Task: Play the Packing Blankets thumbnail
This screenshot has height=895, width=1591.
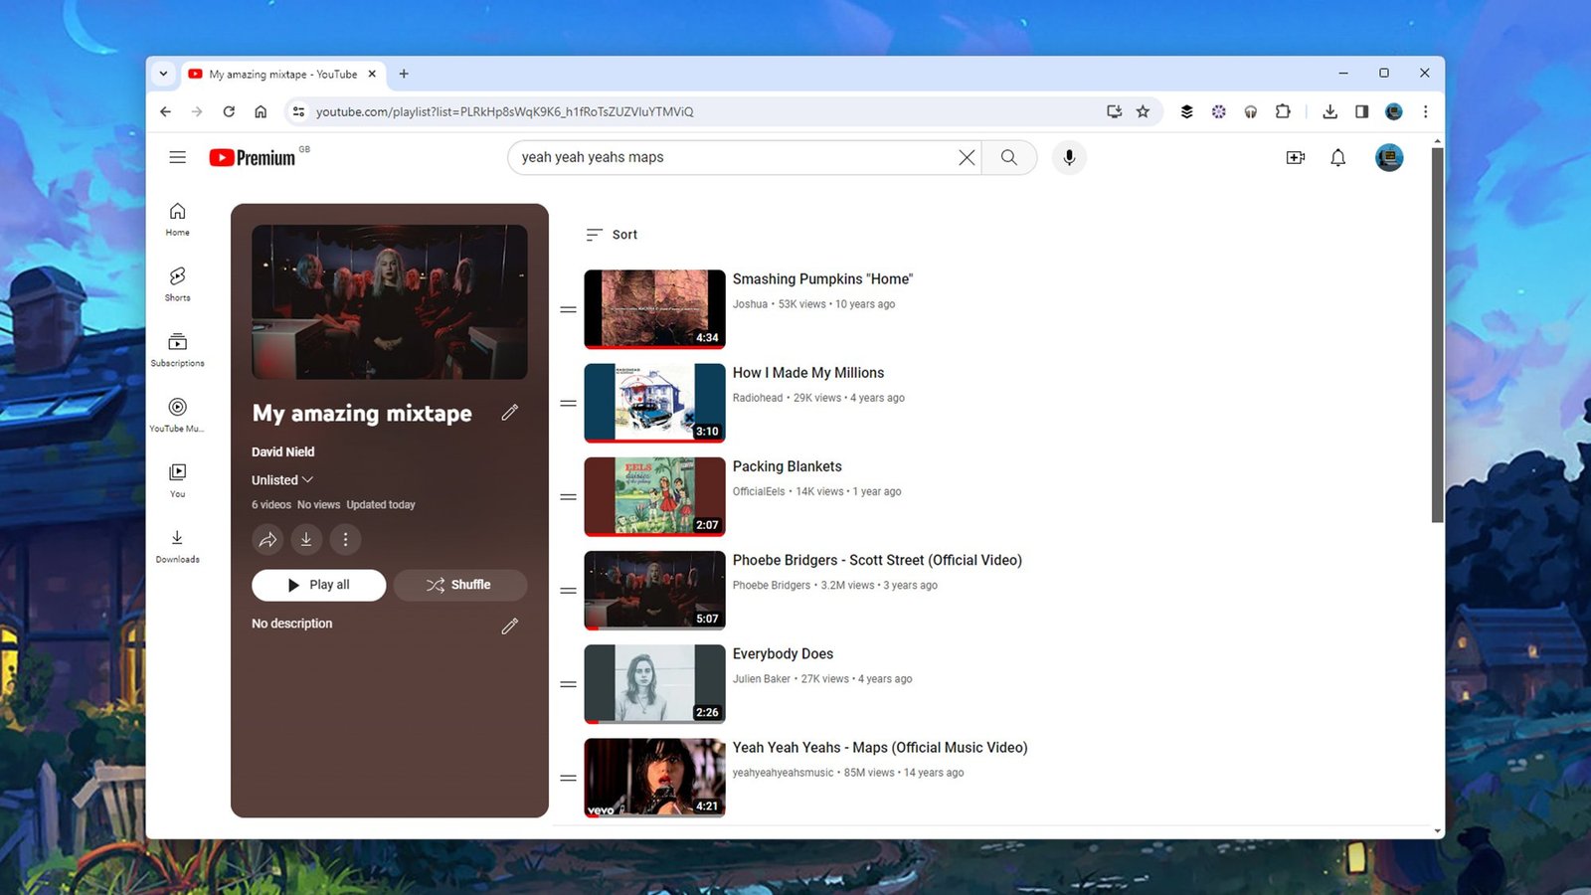Action: 654,496
